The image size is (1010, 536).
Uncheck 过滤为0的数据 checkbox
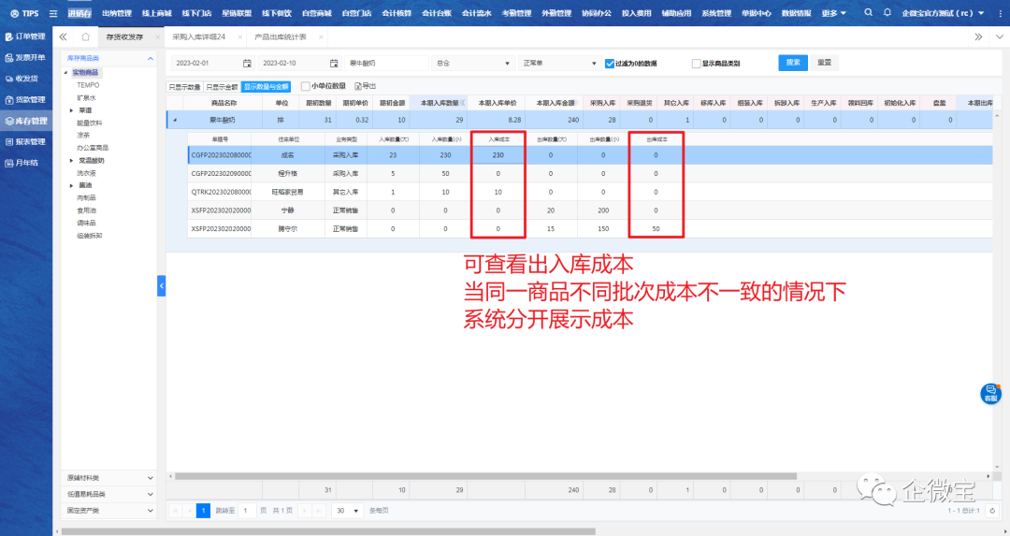[610, 64]
